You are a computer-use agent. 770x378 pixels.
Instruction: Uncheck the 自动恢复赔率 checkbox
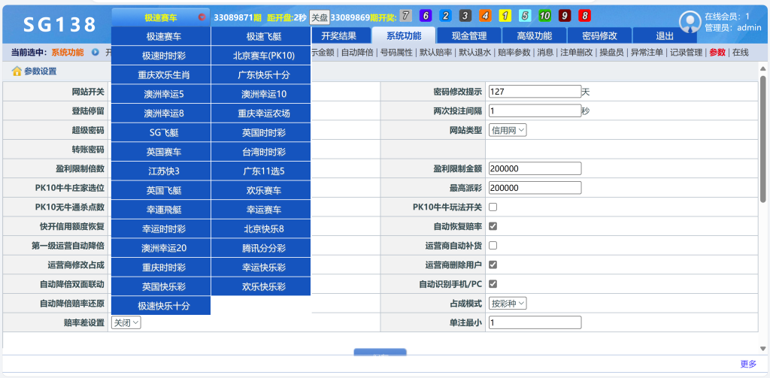[x=493, y=226]
